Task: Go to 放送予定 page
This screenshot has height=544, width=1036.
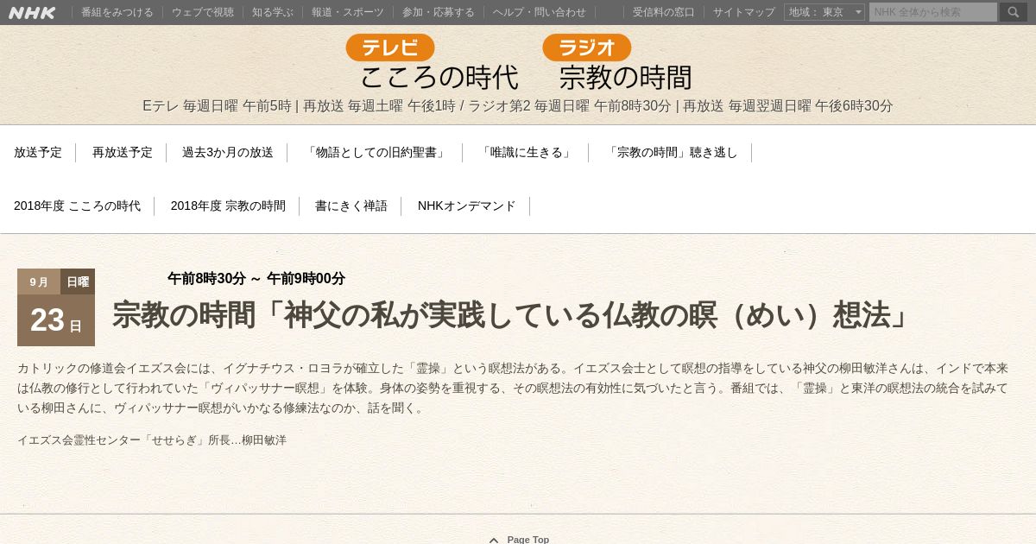Action: coord(38,153)
